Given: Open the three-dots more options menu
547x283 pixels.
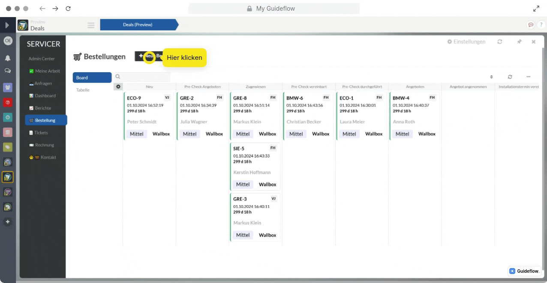Looking at the screenshot, I should pos(529,77).
